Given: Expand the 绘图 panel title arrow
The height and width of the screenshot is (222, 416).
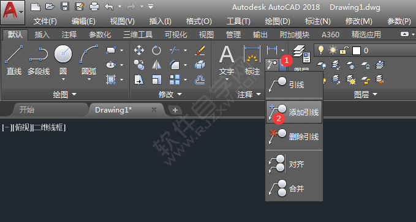Looking at the screenshot, I should pos(74,94).
